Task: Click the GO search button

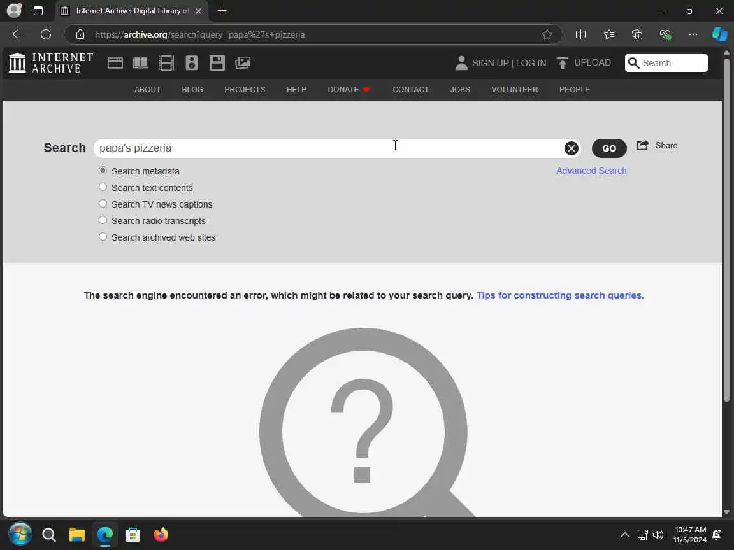Action: tap(609, 148)
